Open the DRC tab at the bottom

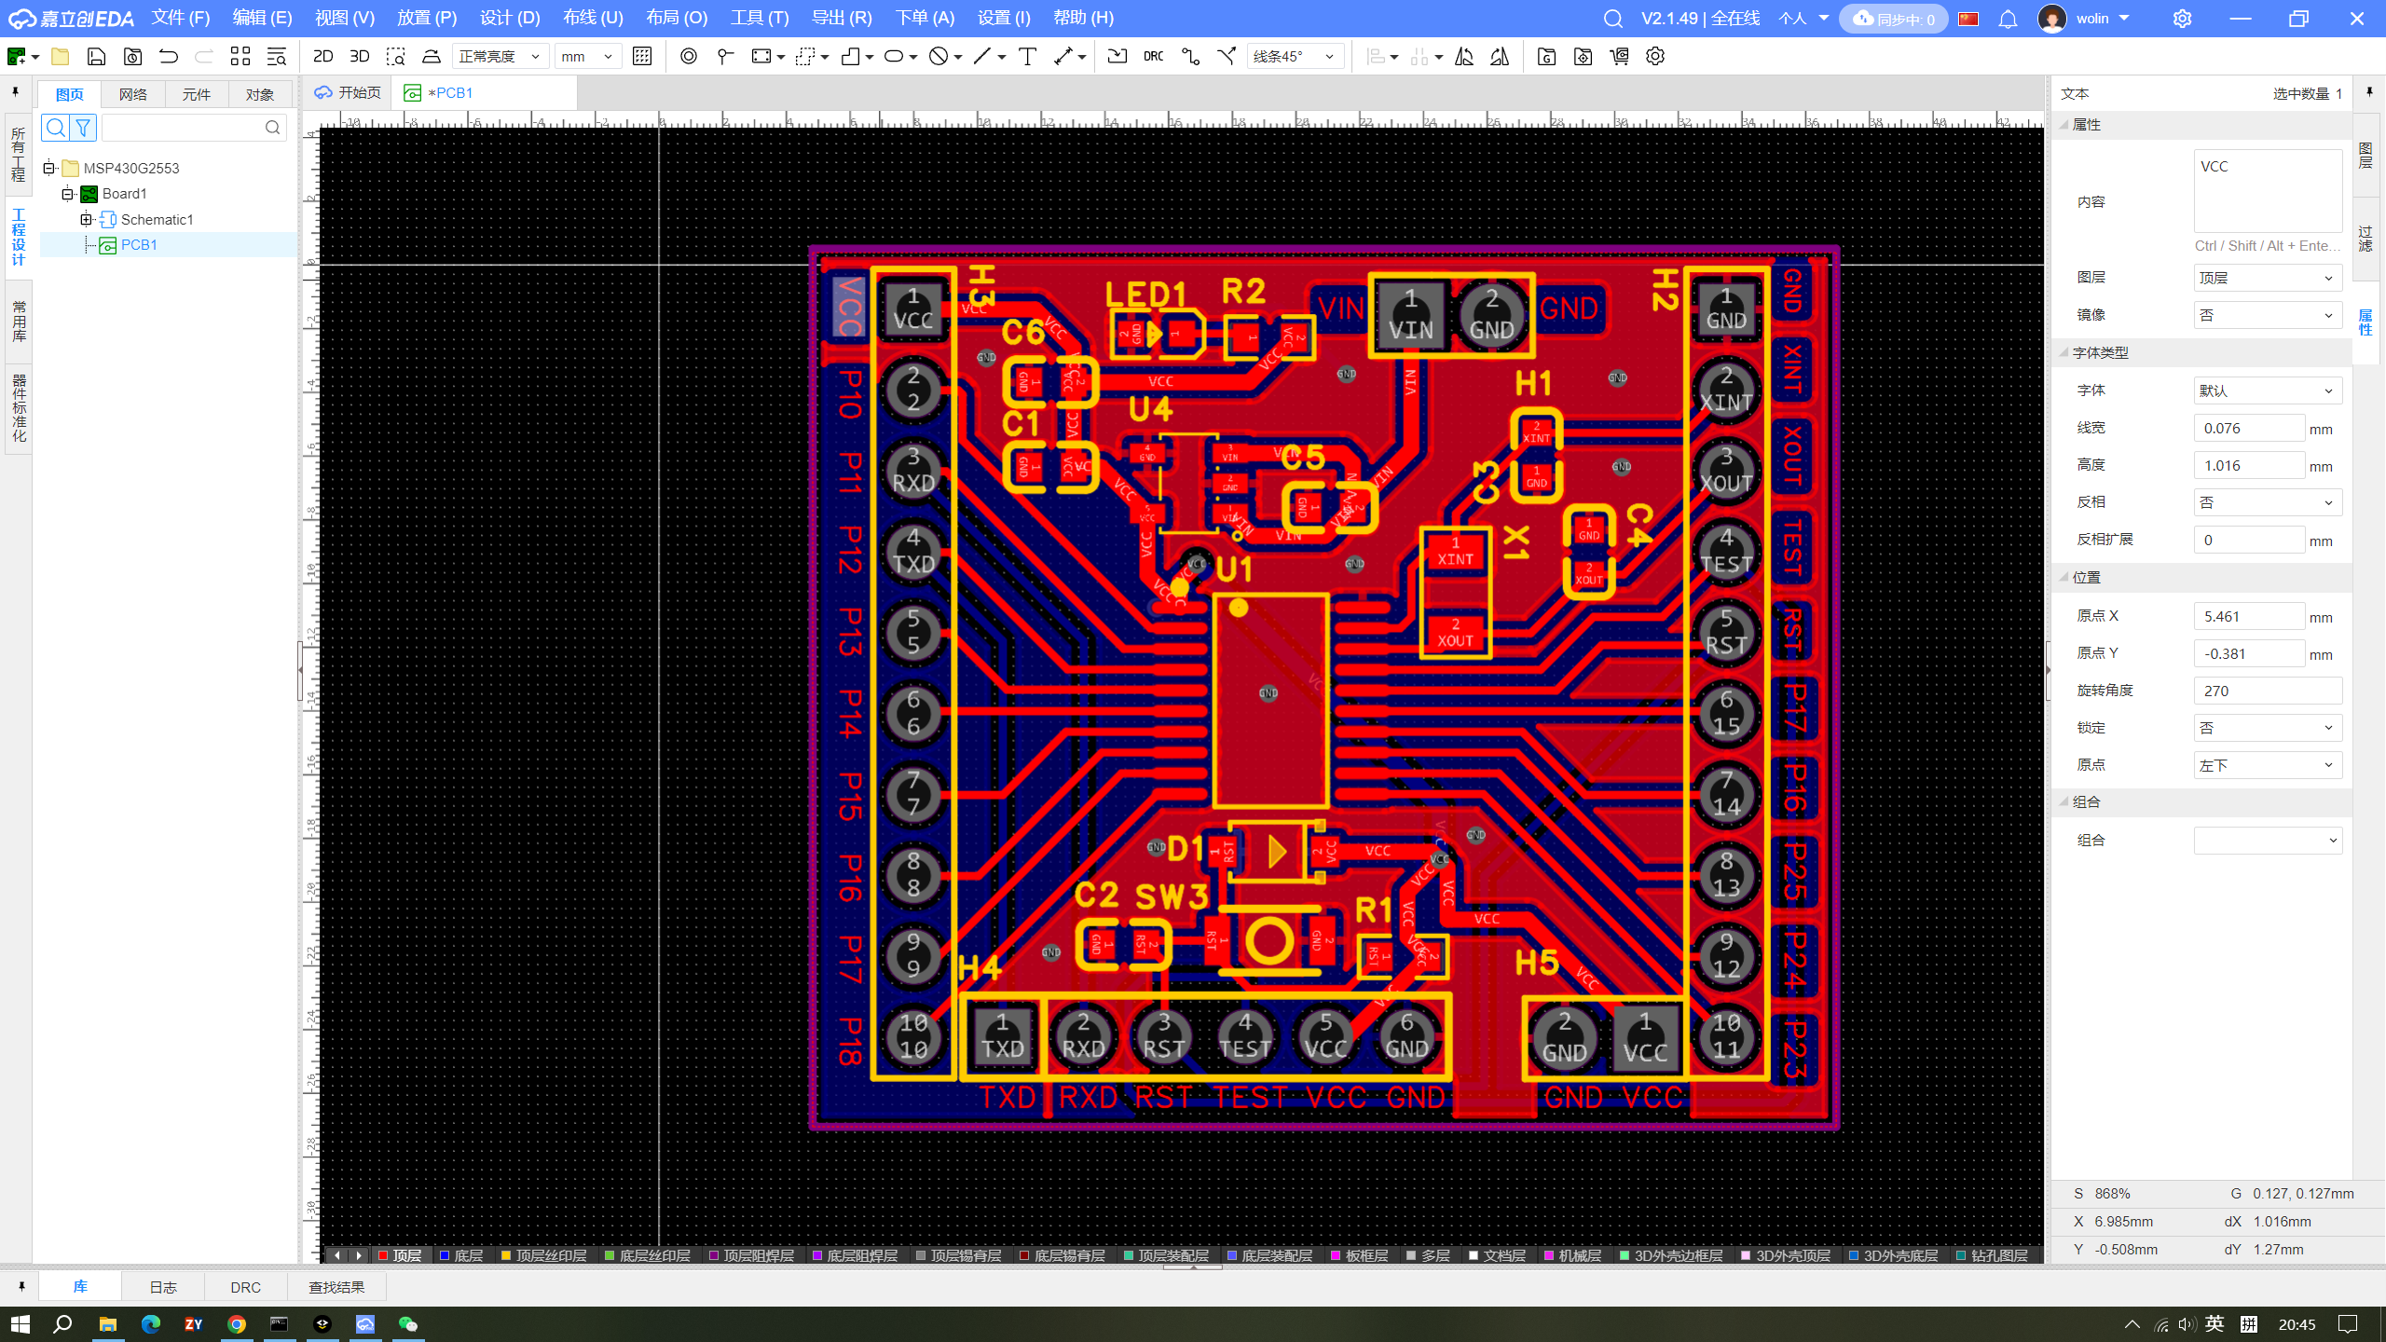coord(245,1287)
